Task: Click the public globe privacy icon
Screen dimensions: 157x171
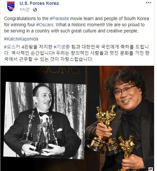Action: [x=35, y=10]
